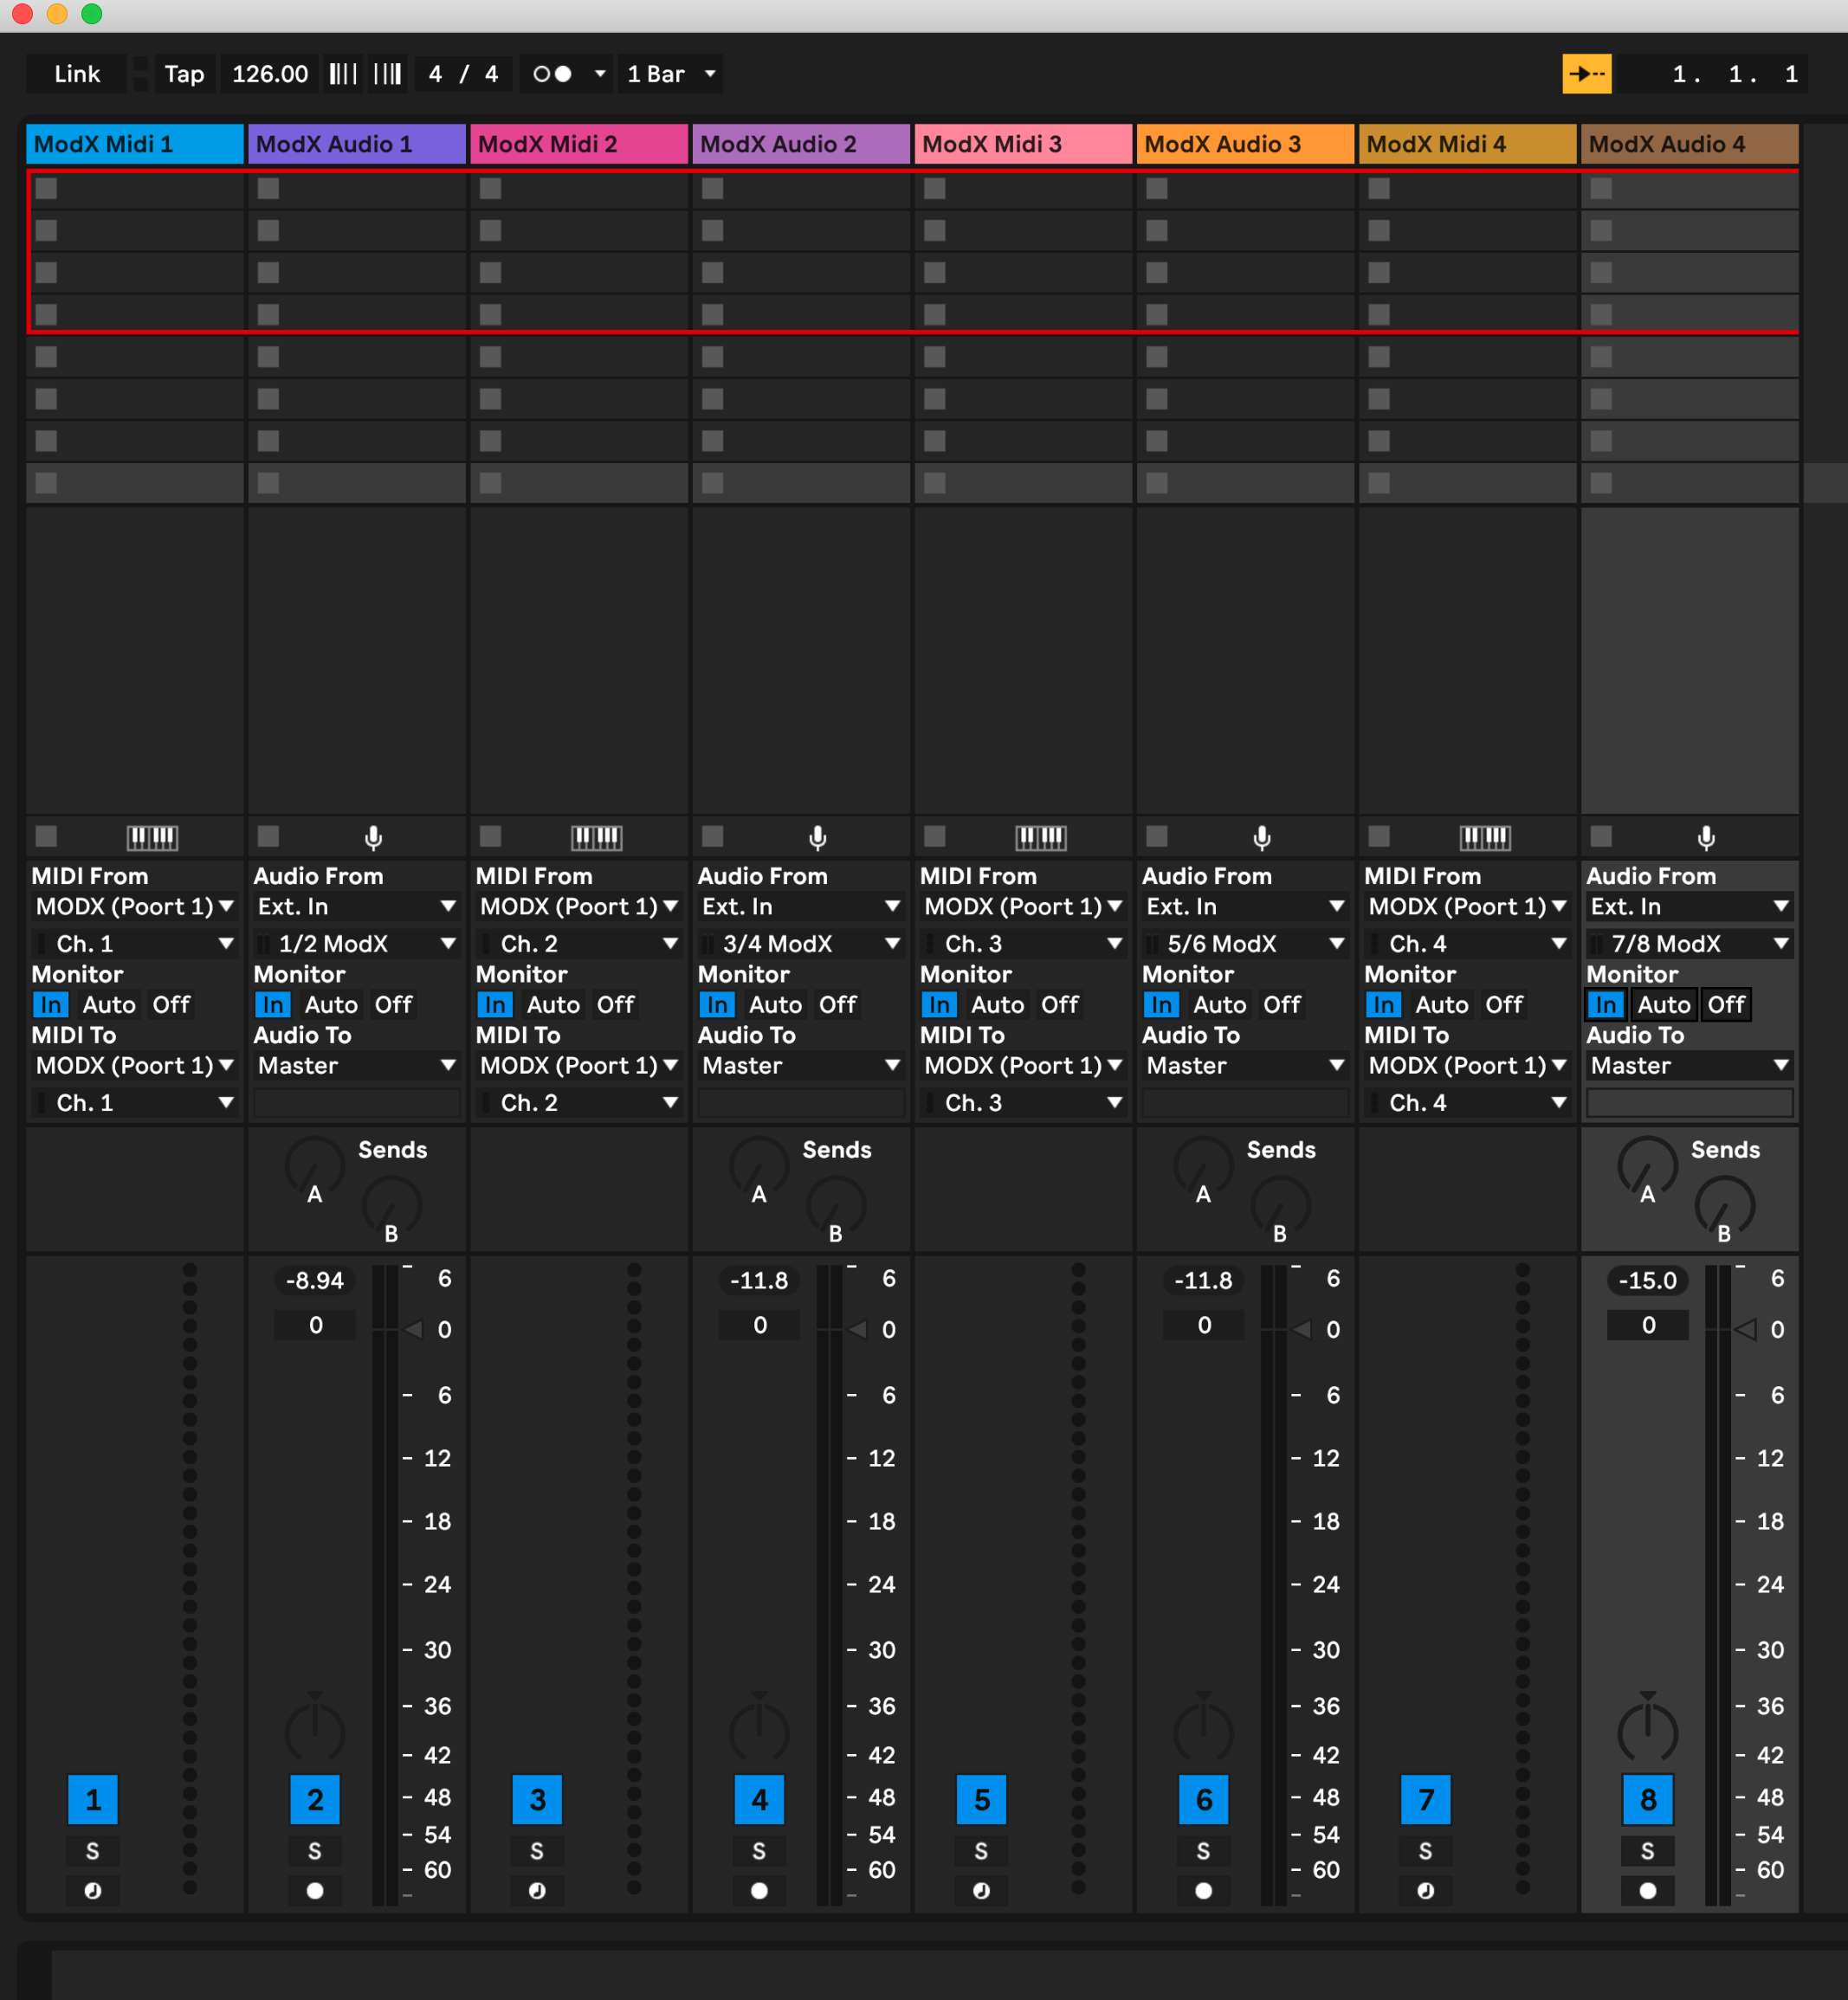Open the 7/8 ModX input channel dropdown

coord(1689,943)
